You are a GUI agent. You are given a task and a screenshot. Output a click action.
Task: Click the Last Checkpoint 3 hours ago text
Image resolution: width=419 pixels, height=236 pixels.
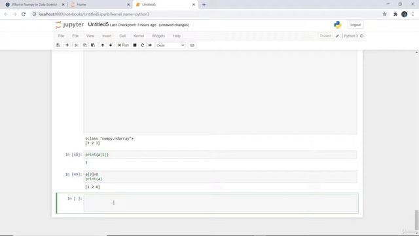tap(133, 25)
